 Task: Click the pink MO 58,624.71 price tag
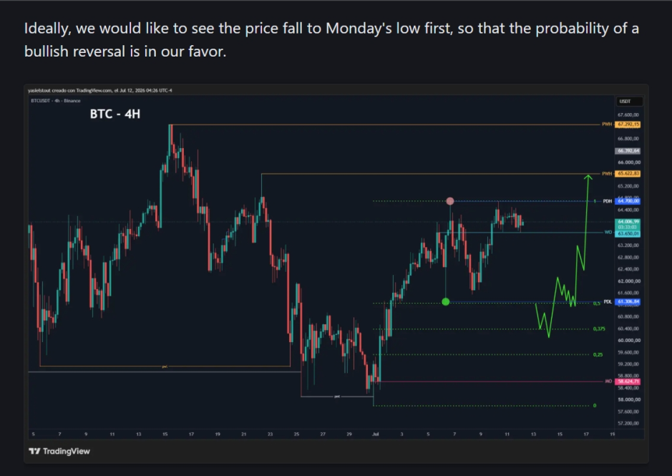pyautogui.click(x=628, y=382)
